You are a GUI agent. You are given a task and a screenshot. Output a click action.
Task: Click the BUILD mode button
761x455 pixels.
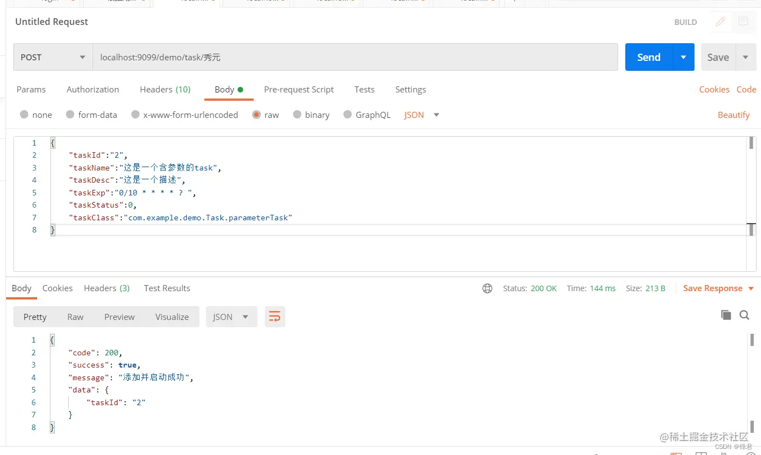click(685, 22)
